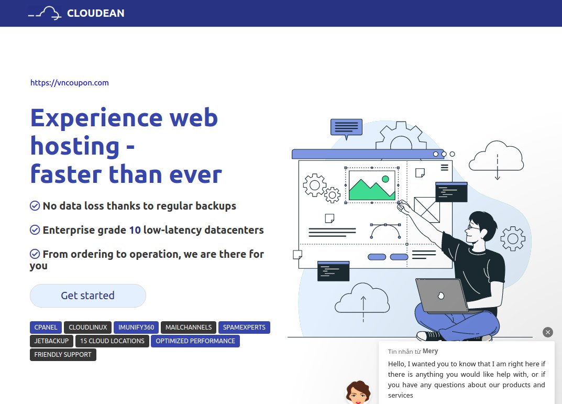Image resolution: width=562 pixels, height=404 pixels.
Task: Select the checkmark icon beside backups benefit
Action: coord(35,205)
